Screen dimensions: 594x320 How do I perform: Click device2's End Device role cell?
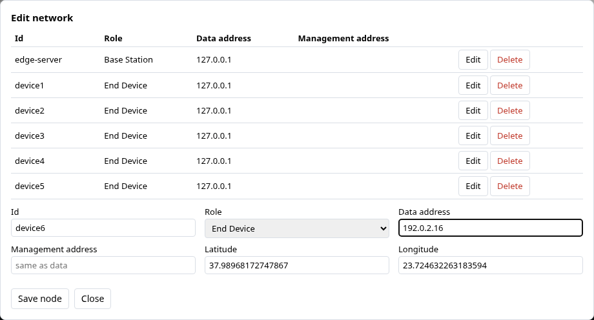125,110
